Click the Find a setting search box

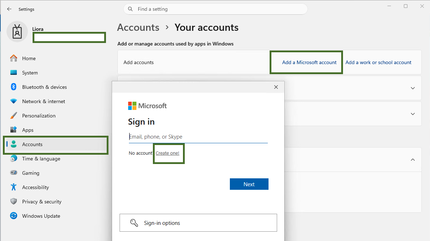click(216, 9)
